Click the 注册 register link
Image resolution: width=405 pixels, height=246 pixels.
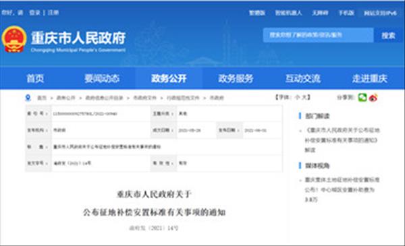click(x=53, y=12)
